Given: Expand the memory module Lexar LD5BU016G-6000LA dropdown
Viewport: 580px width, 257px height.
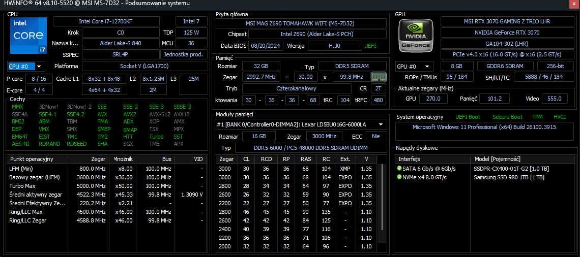Looking at the screenshot, I should pos(381,124).
